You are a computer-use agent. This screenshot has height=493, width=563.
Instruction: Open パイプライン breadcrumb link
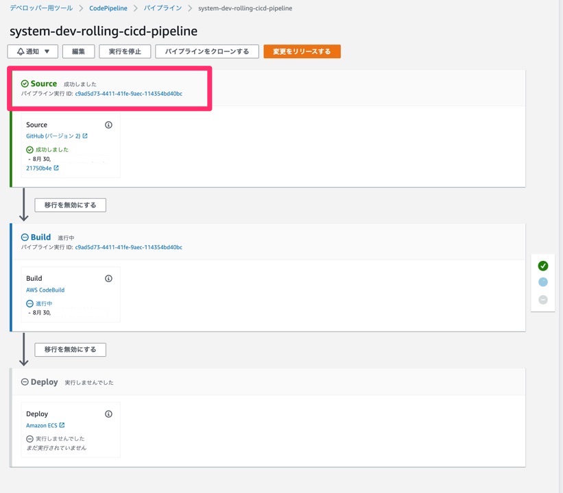pos(163,8)
